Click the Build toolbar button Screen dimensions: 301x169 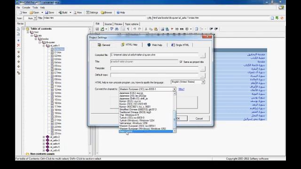pyautogui.click(x=63, y=13)
